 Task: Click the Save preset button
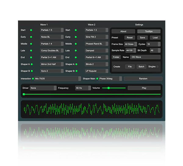[x=142, y=38]
